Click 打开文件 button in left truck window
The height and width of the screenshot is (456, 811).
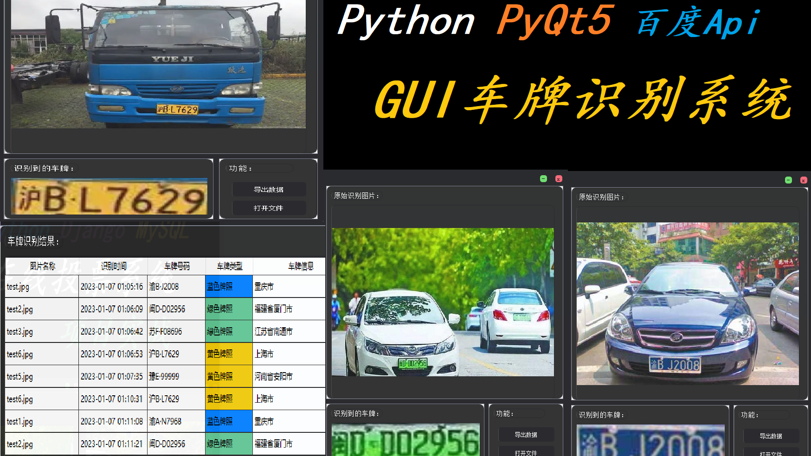point(269,208)
